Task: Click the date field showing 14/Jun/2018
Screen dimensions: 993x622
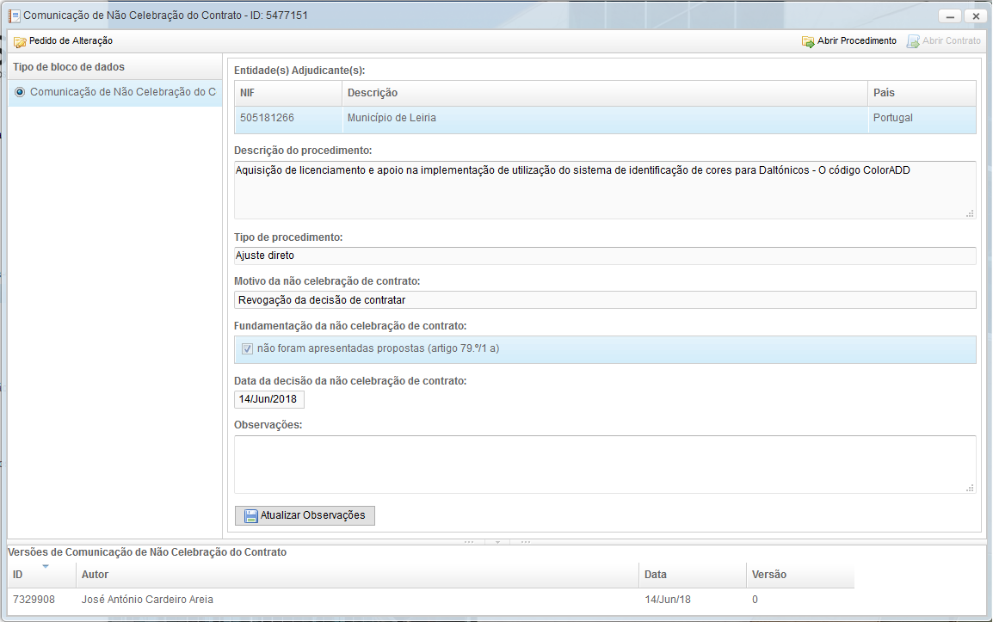Action: pos(268,400)
